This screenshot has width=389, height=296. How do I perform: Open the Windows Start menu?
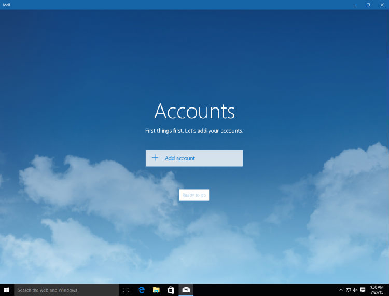pyautogui.click(x=7, y=290)
